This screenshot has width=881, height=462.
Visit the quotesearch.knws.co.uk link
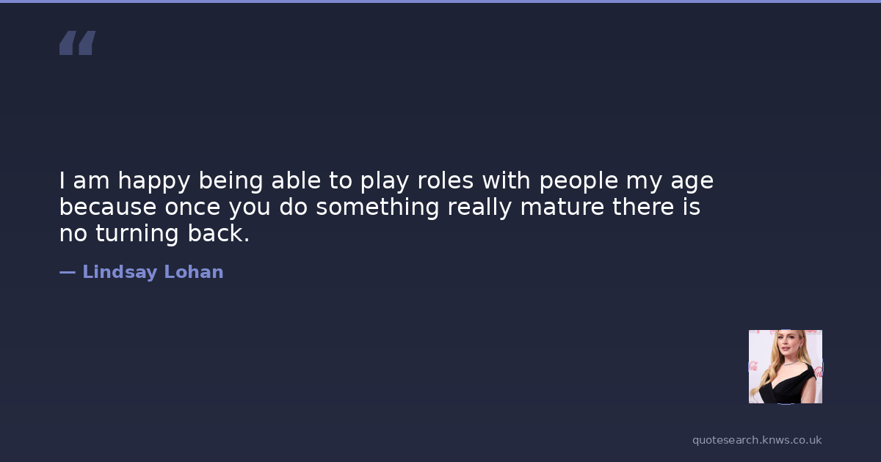point(756,440)
